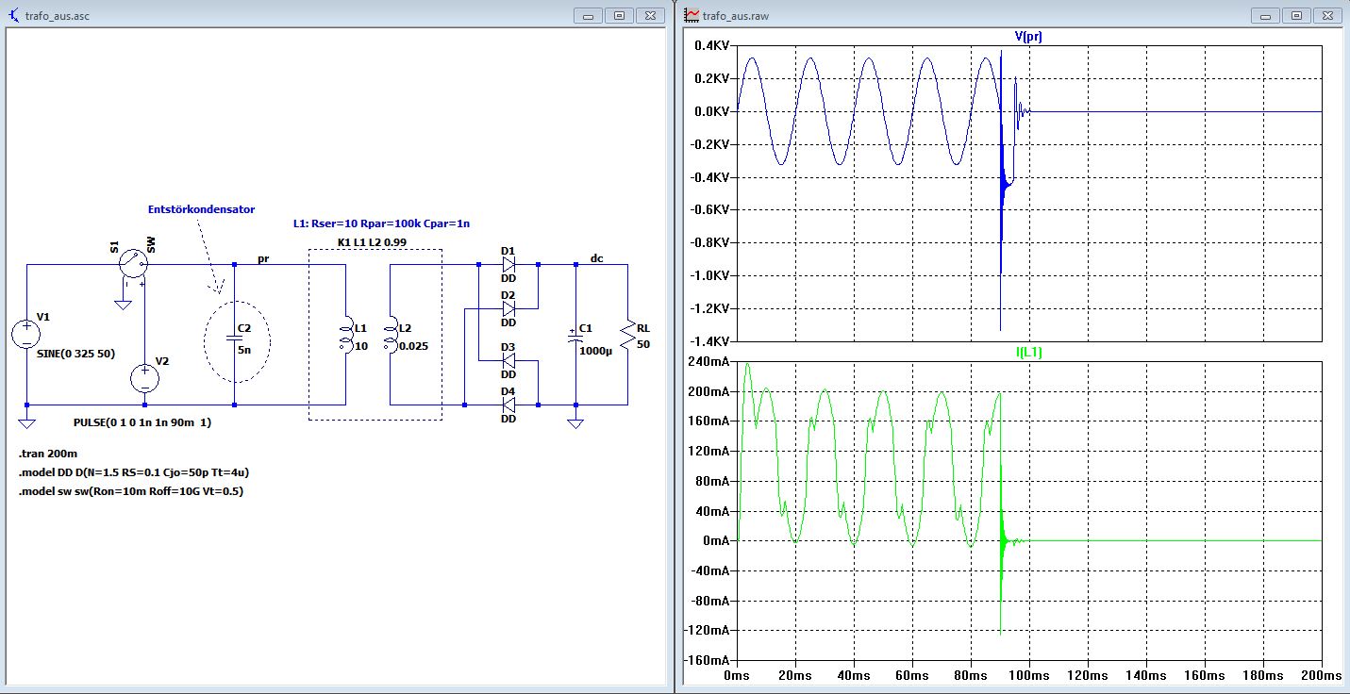The height and width of the screenshot is (694, 1350).
Task: Click the .model DD diode directive
Action: pyautogui.click(x=133, y=472)
